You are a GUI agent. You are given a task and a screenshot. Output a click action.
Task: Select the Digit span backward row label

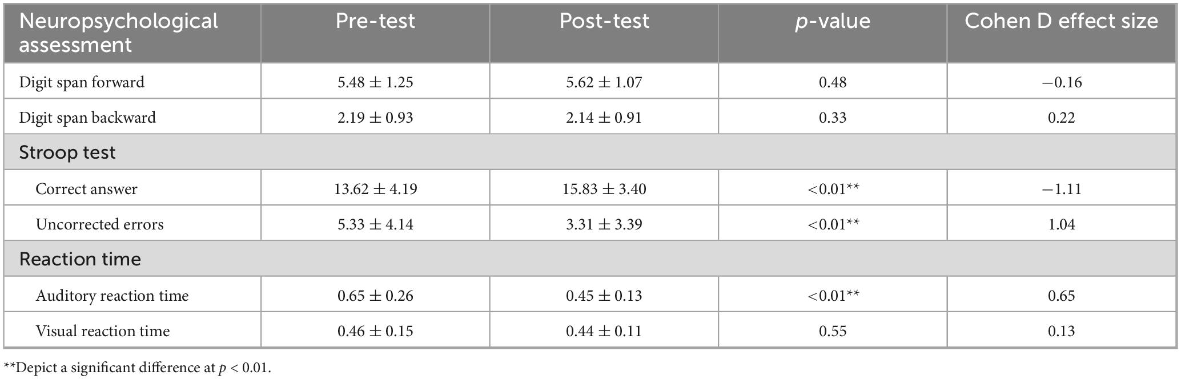click(87, 118)
